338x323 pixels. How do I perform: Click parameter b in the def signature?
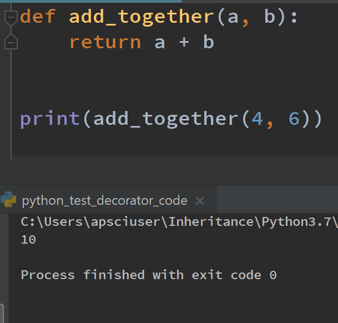(270, 17)
